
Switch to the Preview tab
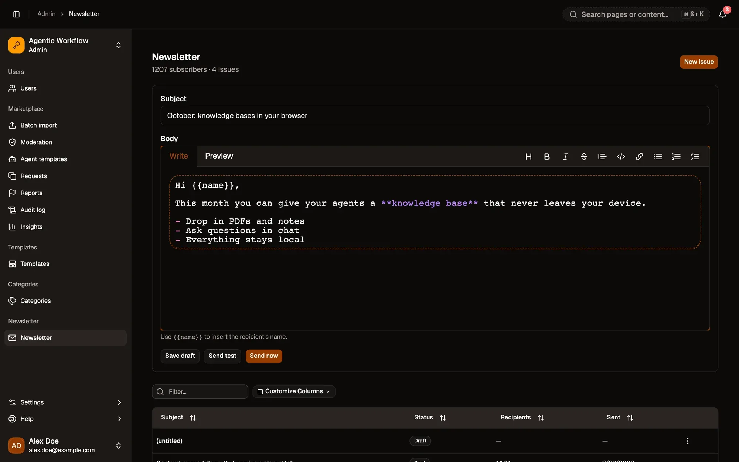(x=219, y=156)
